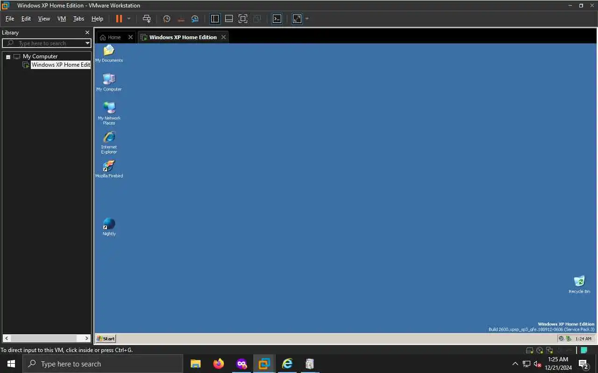Screen dimensions: 598x373
Task: Select the Nightly desktop shortcut
Action: point(109,227)
